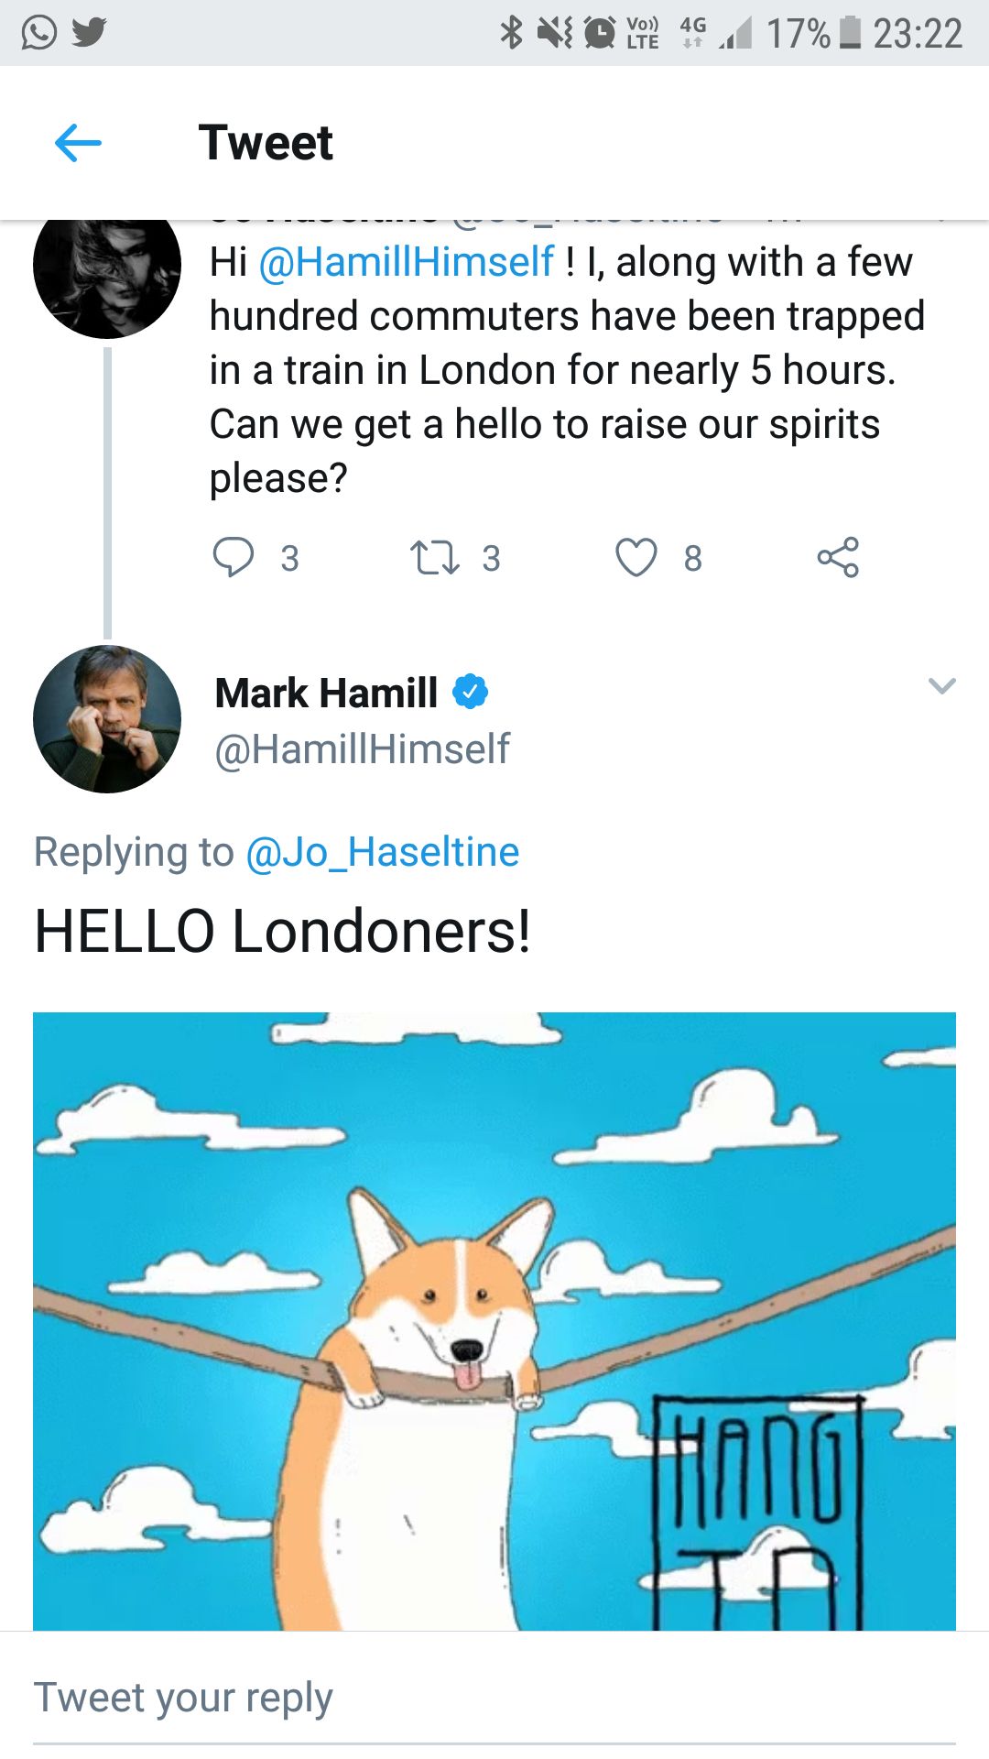
Task: Tap the @HamillHimself handle under the name
Action: 362,748
